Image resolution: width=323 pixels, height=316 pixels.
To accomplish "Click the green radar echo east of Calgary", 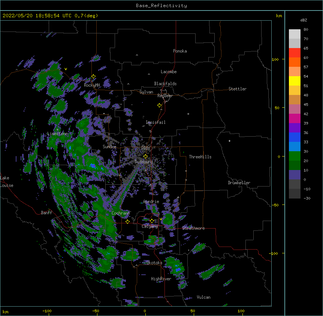I will pos(168,220).
